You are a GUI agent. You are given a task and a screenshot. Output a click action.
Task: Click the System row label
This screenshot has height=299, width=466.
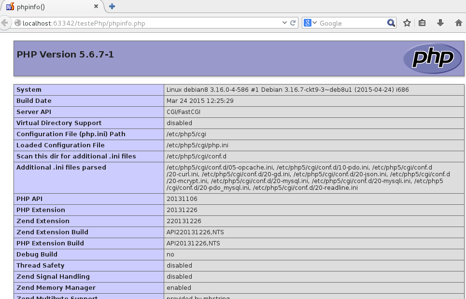pos(29,90)
